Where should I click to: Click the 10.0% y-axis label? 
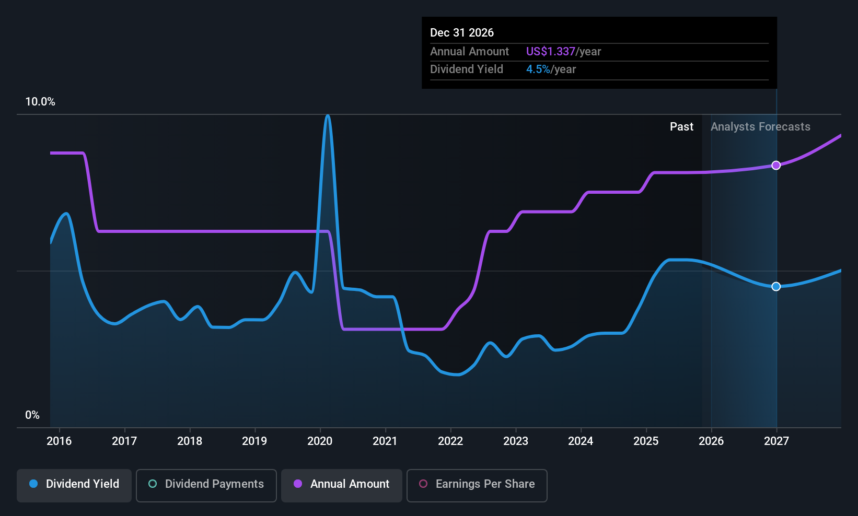pyautogui.click(x=40, y=102)
